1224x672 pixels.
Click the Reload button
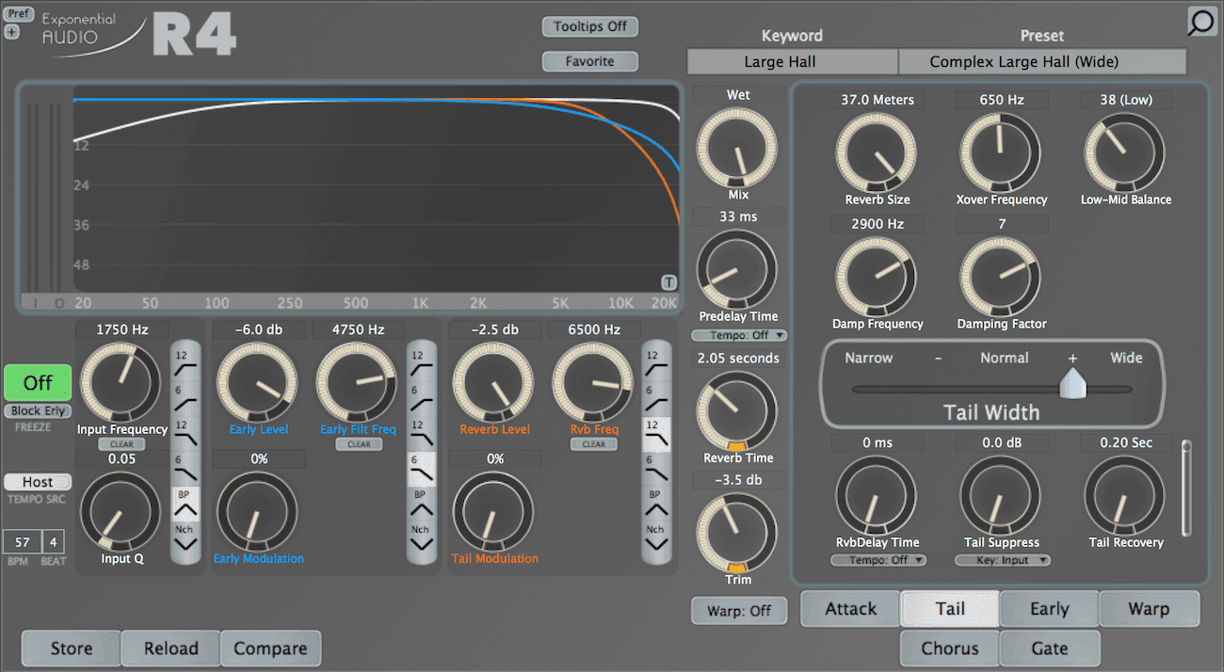pyautogui.click(x=171, y=648)
